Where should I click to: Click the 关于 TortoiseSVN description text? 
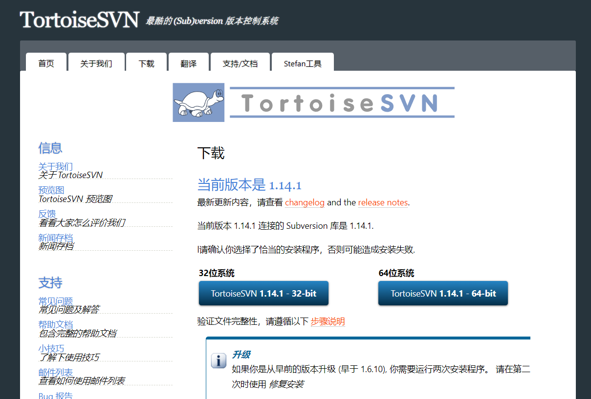pos(71,175)
